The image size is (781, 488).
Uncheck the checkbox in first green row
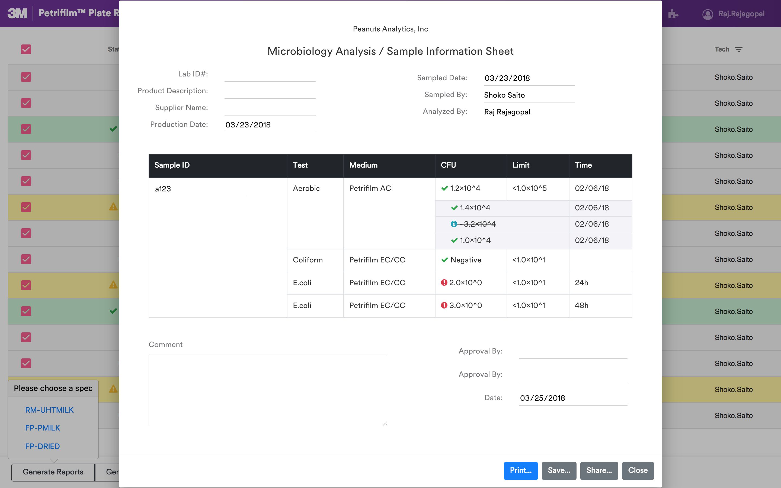tap(26, 129)
